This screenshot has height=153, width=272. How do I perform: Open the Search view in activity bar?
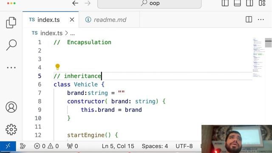[11, 45]
